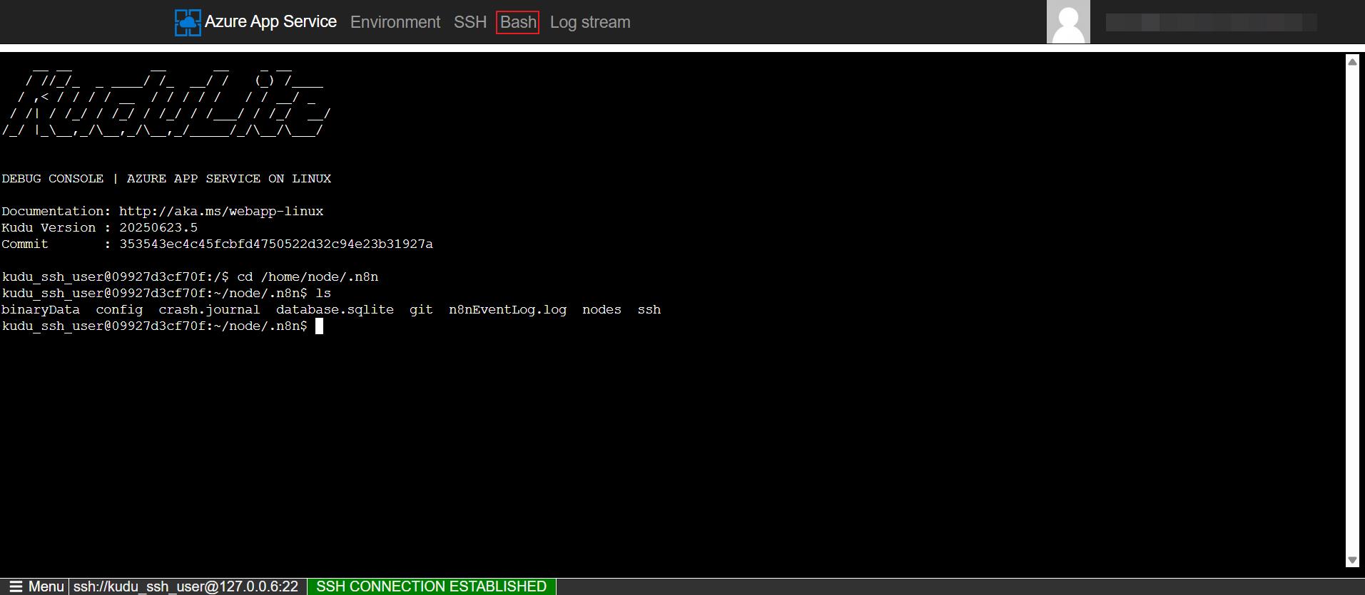This screenshot has width=1365, height=595.
Task: Switch to the SSH console
Action: coord(470,22)
